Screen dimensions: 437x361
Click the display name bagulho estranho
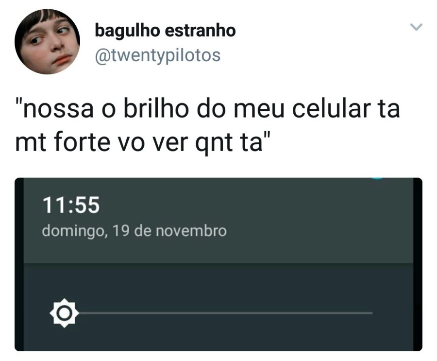(165, 31)
